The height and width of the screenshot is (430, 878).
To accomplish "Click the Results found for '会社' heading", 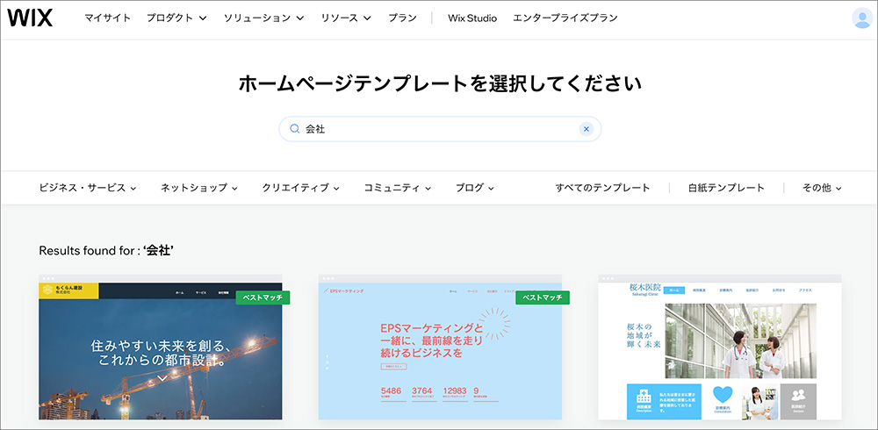I will (106, 251).
